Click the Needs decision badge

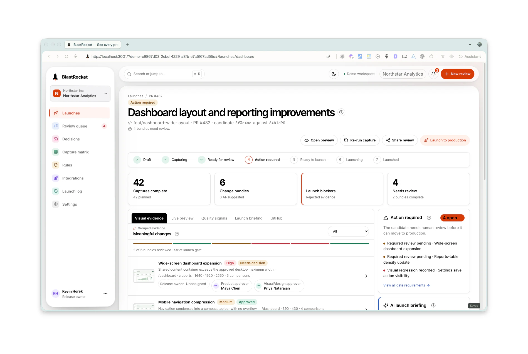click(253, 263)
